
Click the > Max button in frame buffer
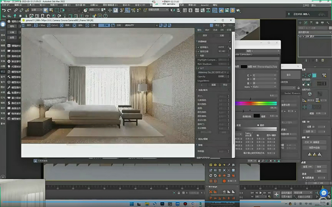click(x=40, y=25)
